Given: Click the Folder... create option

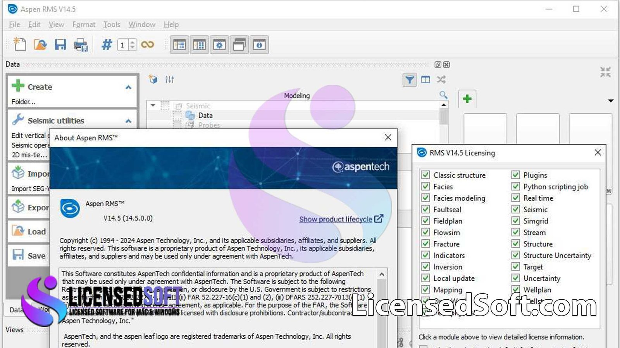Looking at the screenshot, I should (23, 102).
